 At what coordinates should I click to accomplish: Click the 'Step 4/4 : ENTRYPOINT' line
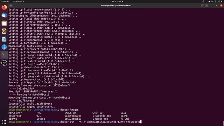pyautogui.click(x=33, y=92)
